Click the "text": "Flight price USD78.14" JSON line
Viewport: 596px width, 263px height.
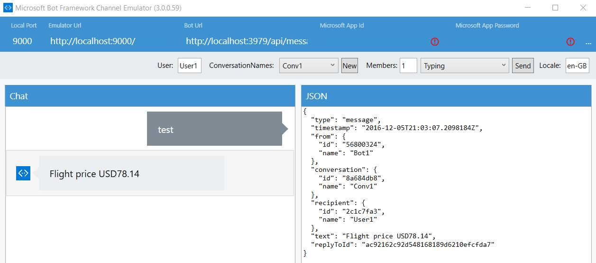coord(373,236)
